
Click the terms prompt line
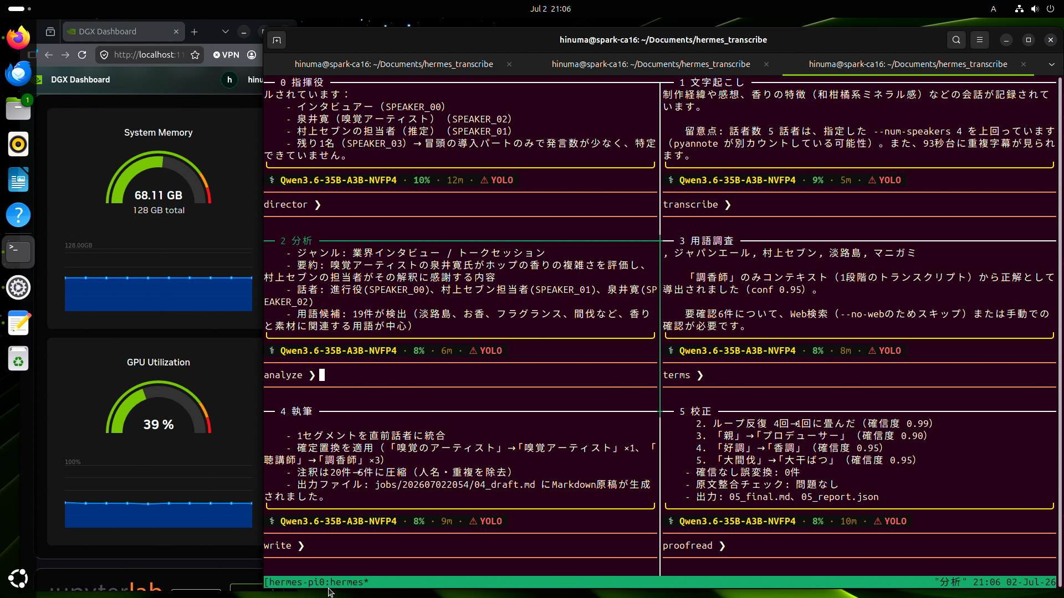(859, 375)
